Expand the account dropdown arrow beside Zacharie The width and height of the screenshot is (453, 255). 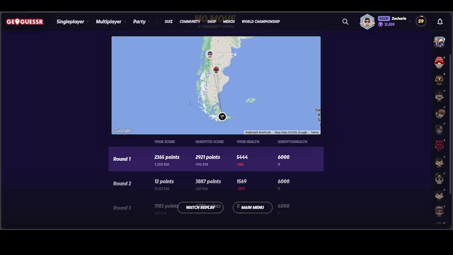(x=410, y=22)
